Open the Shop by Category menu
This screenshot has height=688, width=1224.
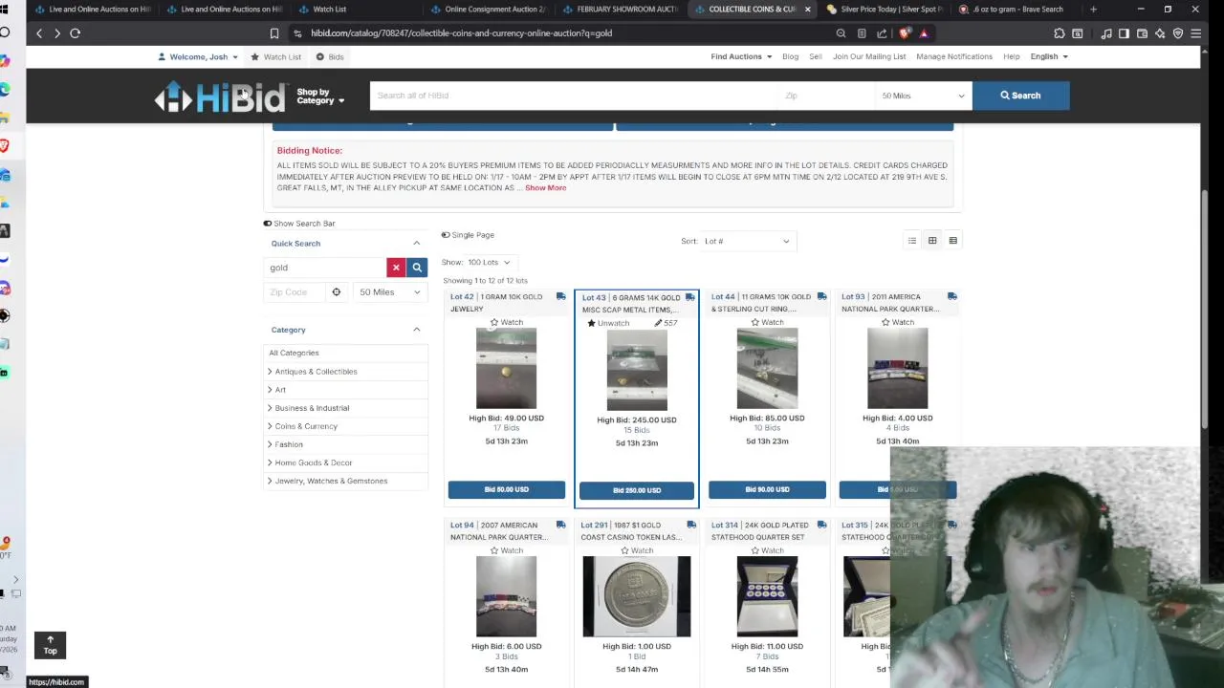(x=319, y=97)
